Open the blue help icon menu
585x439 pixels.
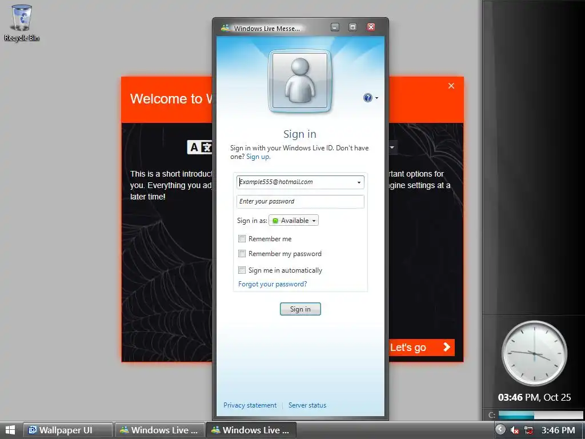pos(370,98)
